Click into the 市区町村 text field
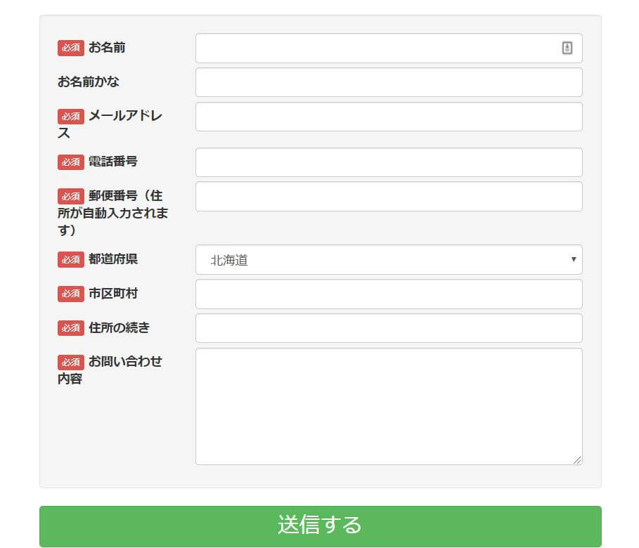 [x=388, y=294]
